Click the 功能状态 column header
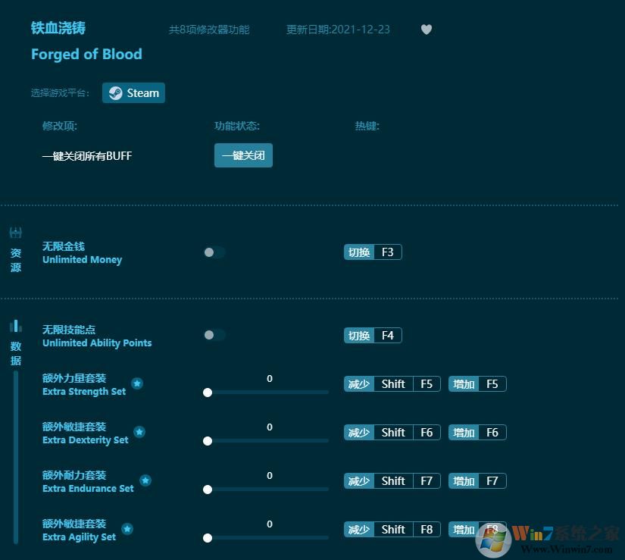 tap(237, 126)
